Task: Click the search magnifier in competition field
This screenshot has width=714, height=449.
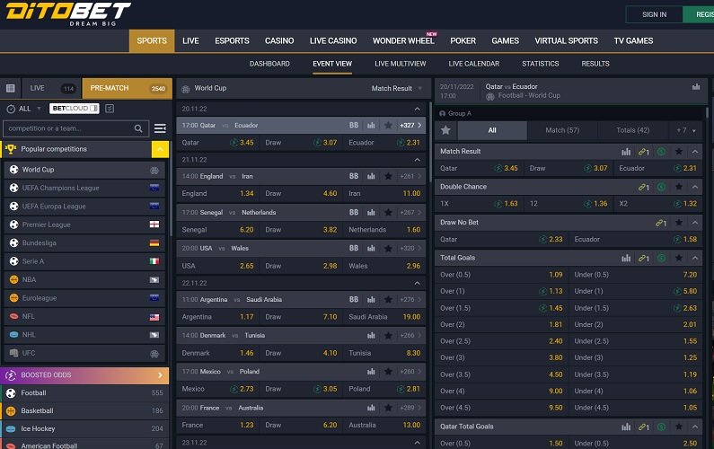Action: (x=139, y=128)
